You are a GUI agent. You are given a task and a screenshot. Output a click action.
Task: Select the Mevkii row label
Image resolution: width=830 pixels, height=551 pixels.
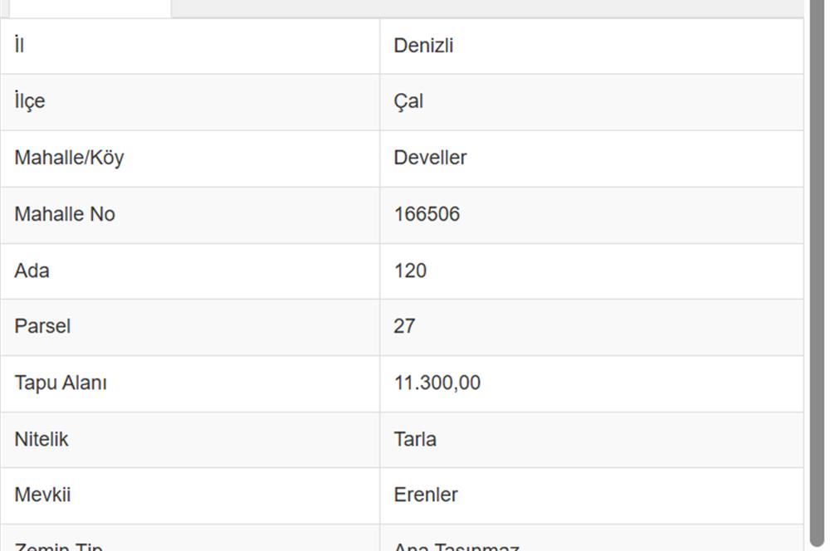[x=42, y=495]
